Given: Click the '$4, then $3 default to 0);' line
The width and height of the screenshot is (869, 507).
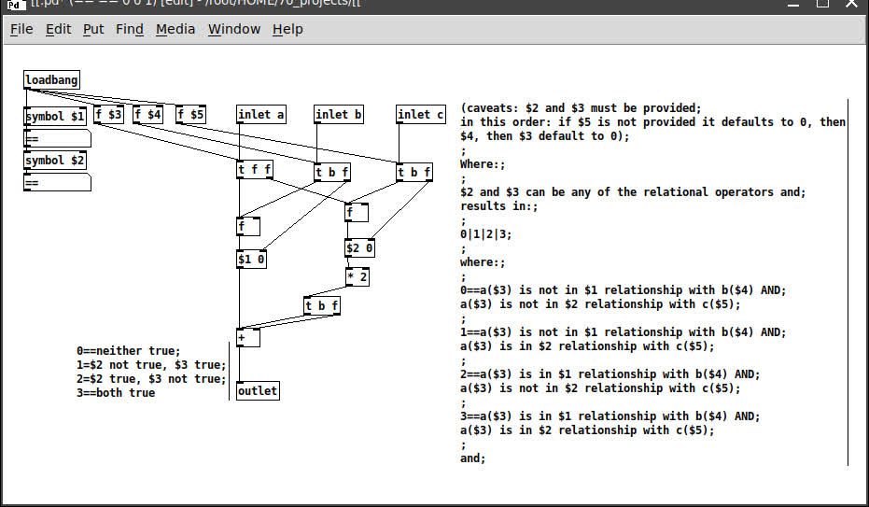Looking at the screenshot, I should (545, 135).
